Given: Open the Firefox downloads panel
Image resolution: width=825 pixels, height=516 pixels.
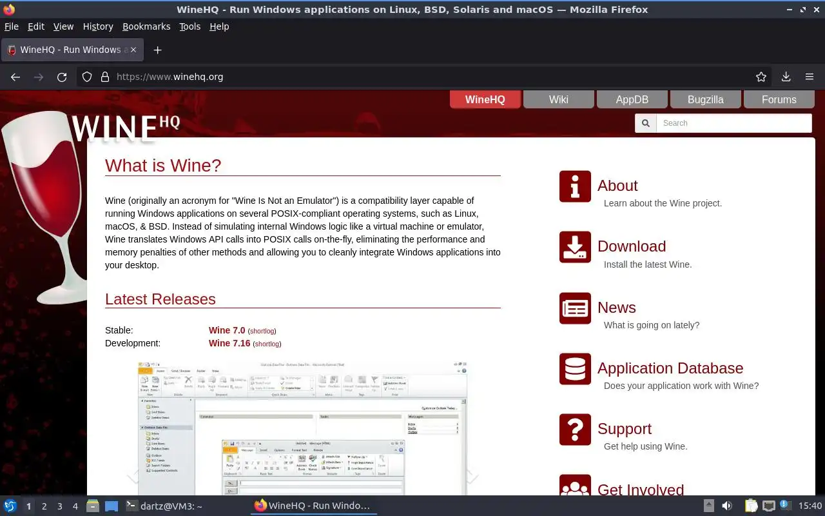Looking at the screenshot, I should pos(786,77).
